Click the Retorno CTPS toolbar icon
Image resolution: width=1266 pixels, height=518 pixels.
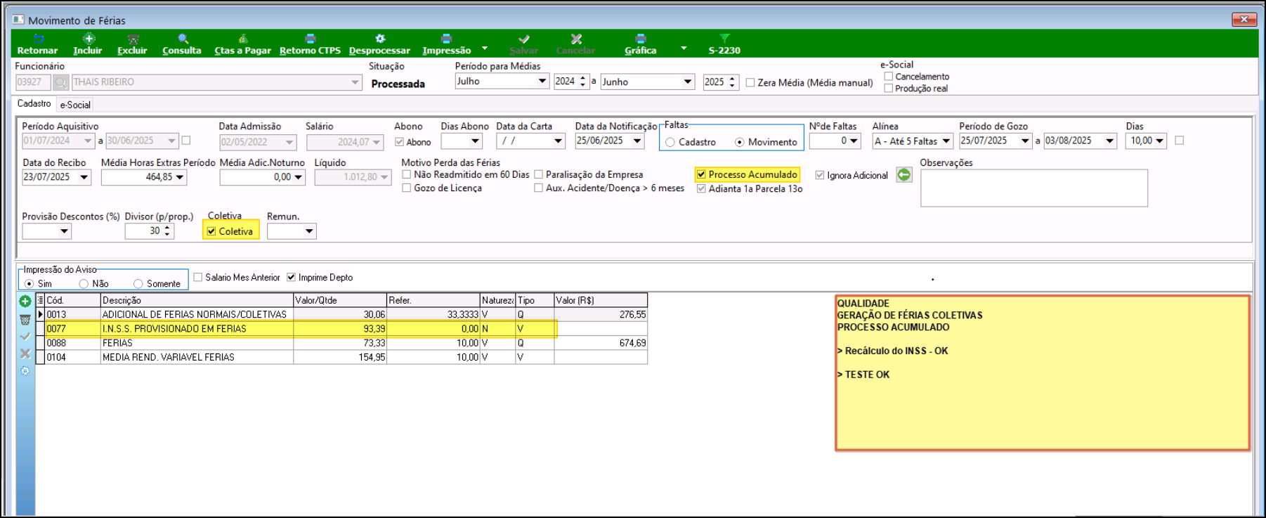310,39
